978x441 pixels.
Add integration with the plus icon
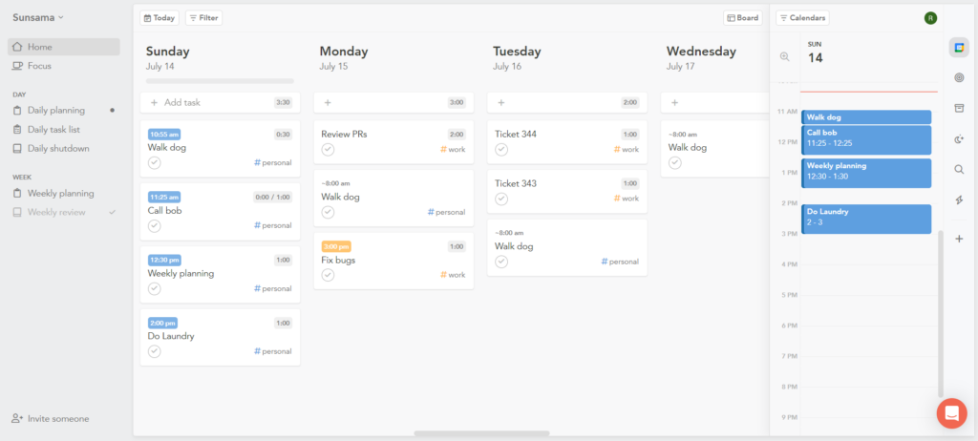tap(959, 239)
